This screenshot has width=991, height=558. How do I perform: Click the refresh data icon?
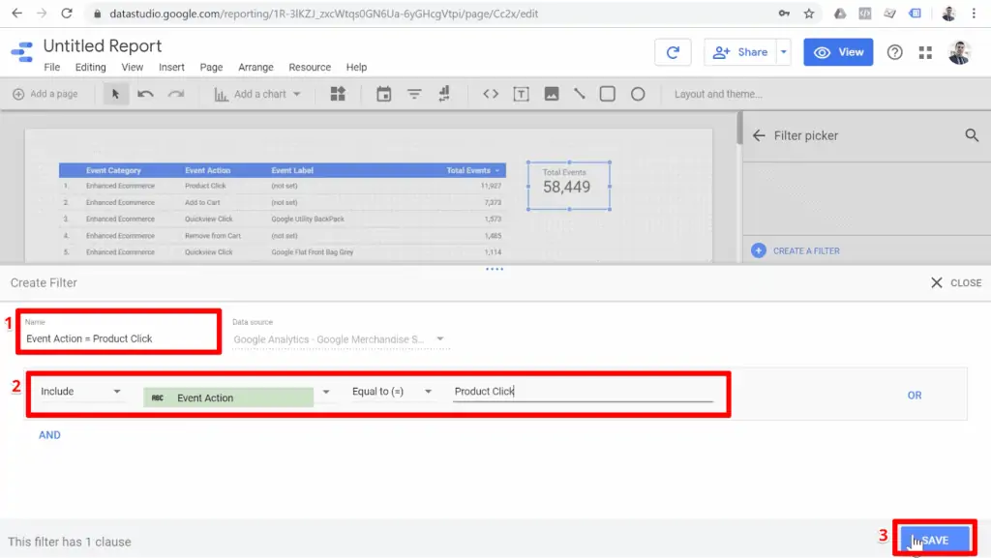(673, 53)
